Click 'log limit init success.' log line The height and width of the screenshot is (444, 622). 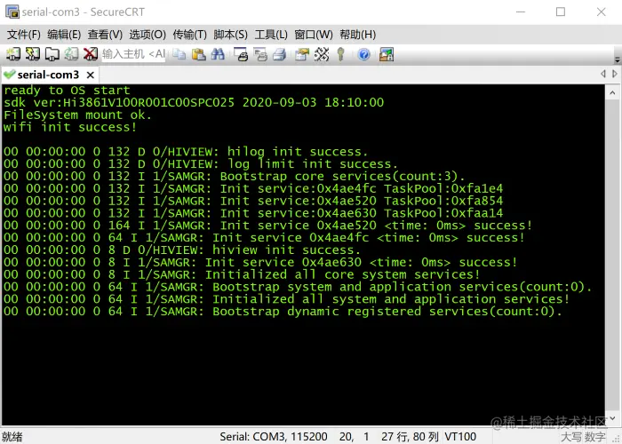[200, 164]
